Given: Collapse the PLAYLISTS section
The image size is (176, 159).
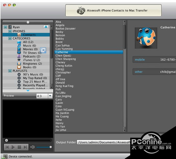Looking at the screenshot, I should pos(10,71).
